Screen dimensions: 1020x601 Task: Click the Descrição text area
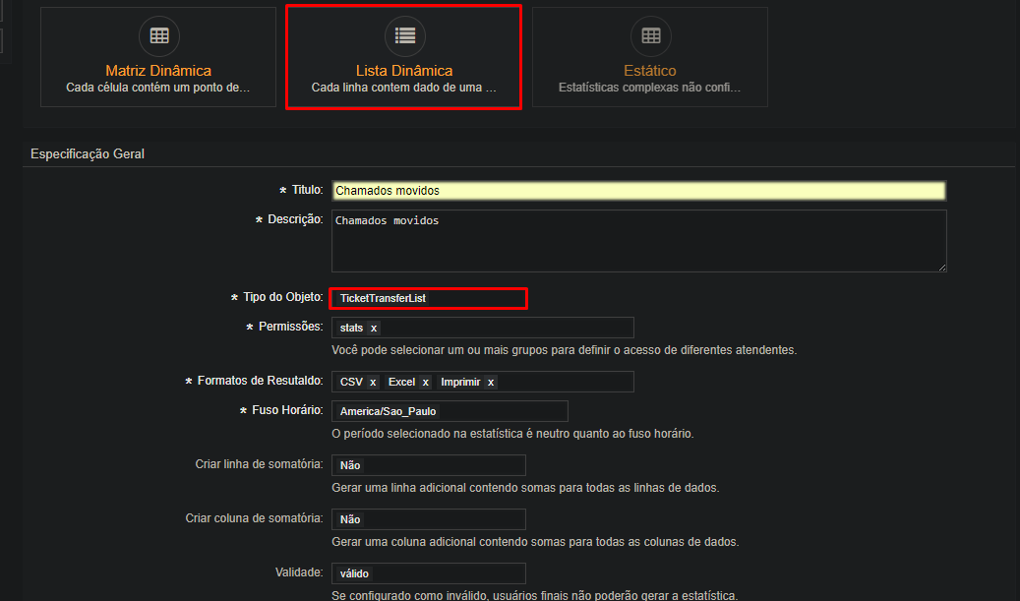tap(638, 241)
